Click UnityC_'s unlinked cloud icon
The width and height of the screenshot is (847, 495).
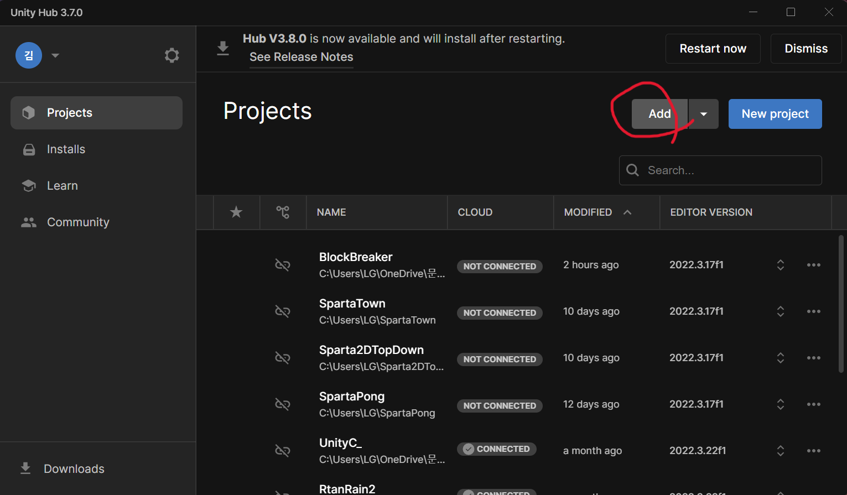283,451
